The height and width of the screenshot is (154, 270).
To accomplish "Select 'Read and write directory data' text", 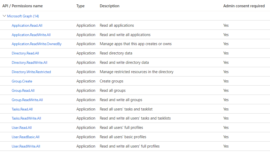I will (124, 62).
